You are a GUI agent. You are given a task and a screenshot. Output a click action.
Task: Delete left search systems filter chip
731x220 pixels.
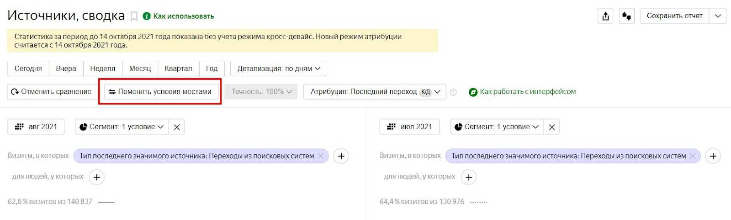[321, 156]
